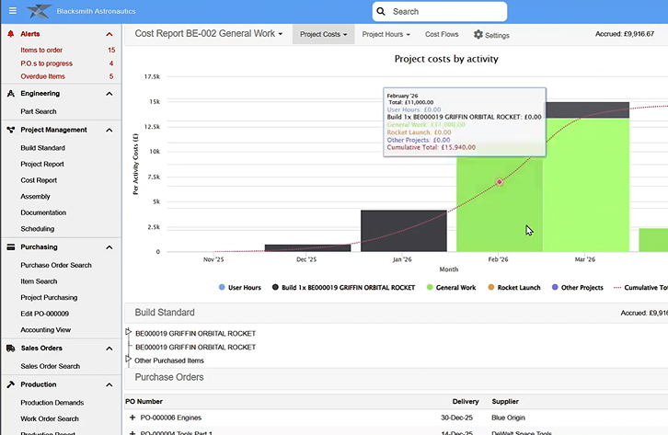This screenshot has height=435, width=668.
Task: Click the March '26 green General Work bar
Action: (586, 185)
